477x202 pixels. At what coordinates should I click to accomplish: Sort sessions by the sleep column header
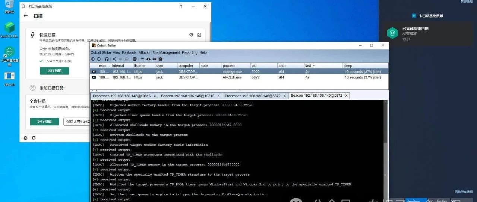tap(365, 65)
